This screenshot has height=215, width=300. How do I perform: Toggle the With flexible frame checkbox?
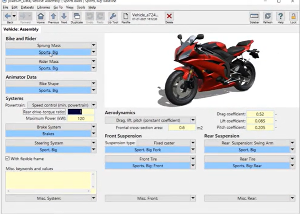[8, 159]
